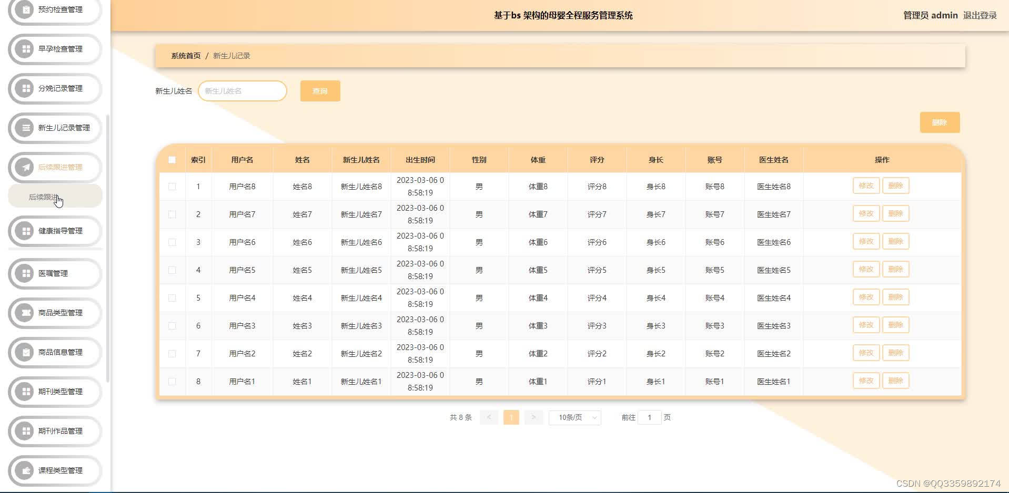Click the 出生时间 column header
The image size is (1009, 493).
pos(420,160)
